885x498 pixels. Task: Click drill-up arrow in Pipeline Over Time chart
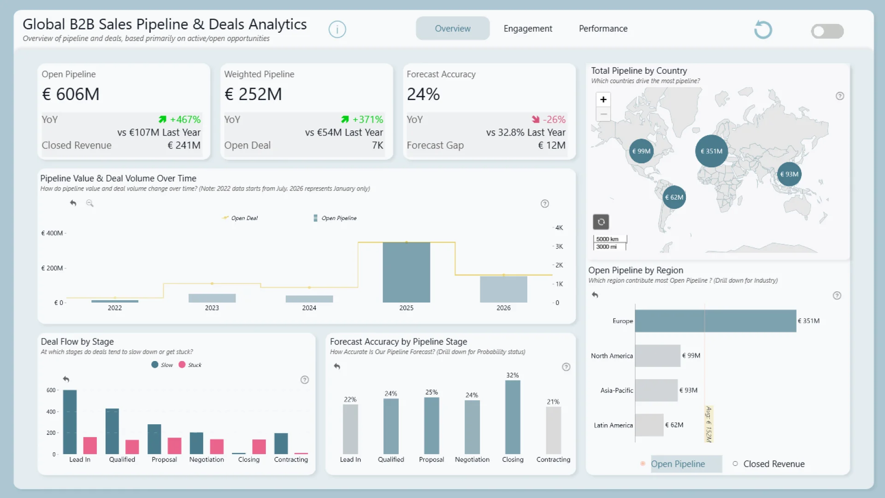(73, 203)
